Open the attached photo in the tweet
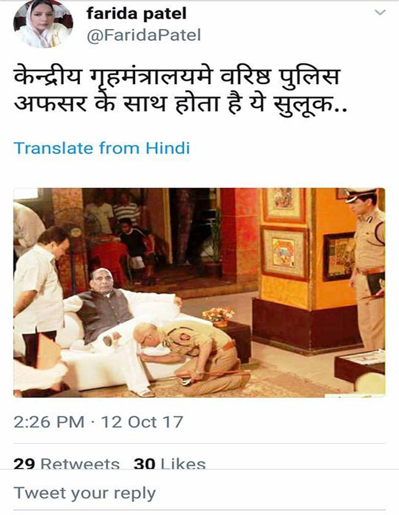 point(199,292)
